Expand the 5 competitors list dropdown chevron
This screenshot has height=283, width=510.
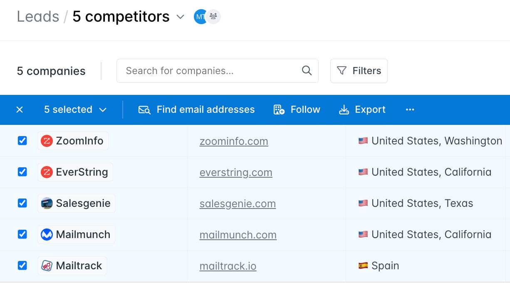click(180, 17)
